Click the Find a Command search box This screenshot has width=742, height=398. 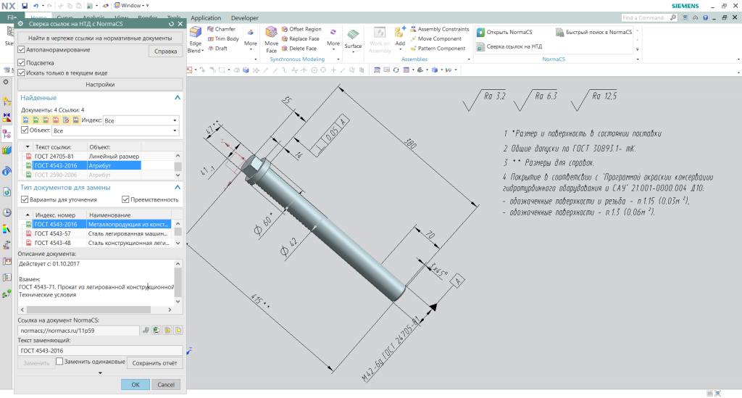tap(649, 17)
